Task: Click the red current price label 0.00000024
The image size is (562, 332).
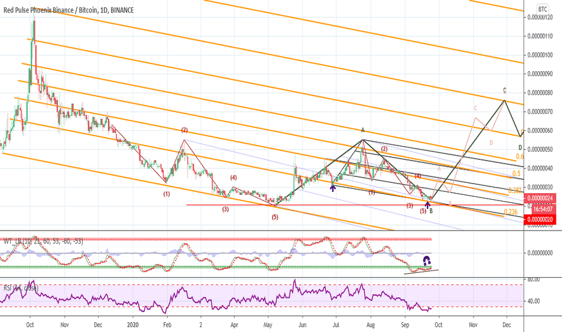Action: point(540,198)
